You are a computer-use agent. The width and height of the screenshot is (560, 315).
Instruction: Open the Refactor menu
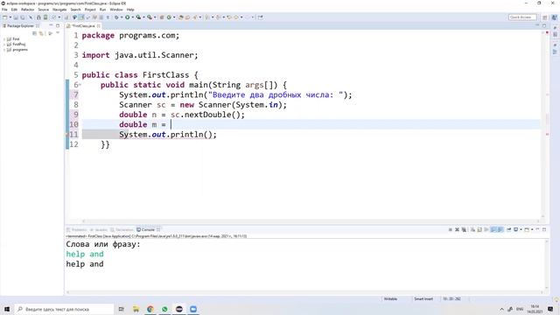(27, 10)
